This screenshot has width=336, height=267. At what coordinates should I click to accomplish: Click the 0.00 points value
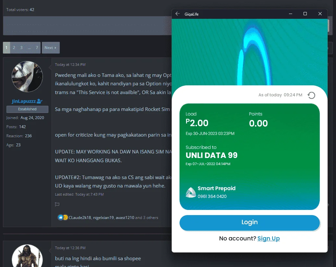pyautogui.click(x=258, y=123)
